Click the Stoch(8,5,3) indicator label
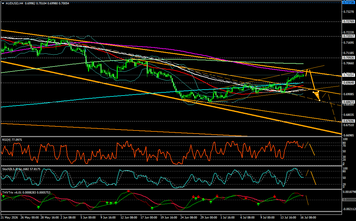This screenshot has height=221, width=356. point(21,169)
